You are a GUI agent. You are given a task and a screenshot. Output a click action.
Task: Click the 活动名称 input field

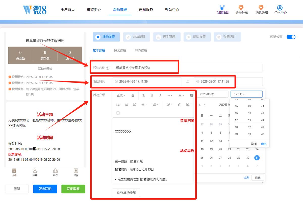click(188, 68)
